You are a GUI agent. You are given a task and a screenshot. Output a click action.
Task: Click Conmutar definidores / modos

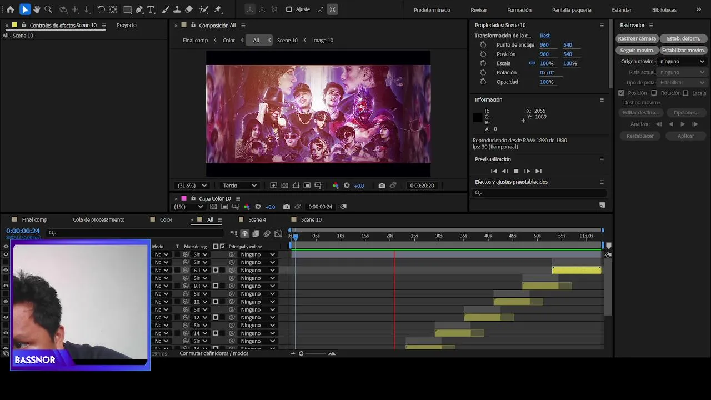pos(214,353)
